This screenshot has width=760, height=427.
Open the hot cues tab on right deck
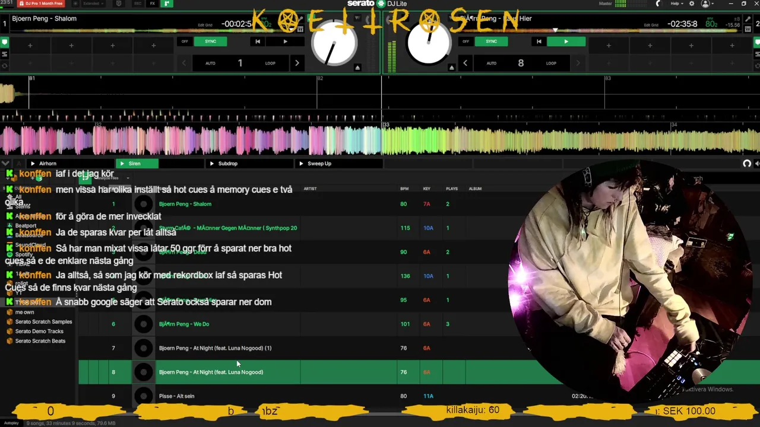756,43
